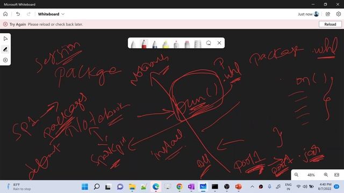Open Whiteboard settings gear
Viewport: 344px width, 193px height.
(x=339, y=14)
